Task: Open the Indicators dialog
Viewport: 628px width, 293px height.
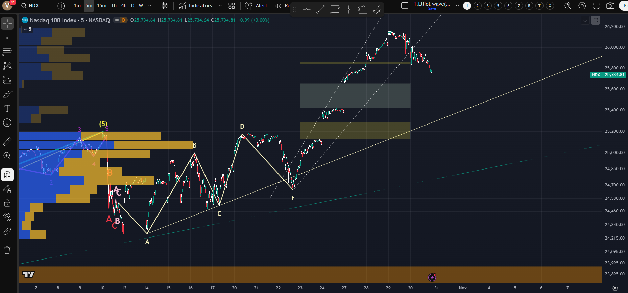Action: [x=196, y=6]
